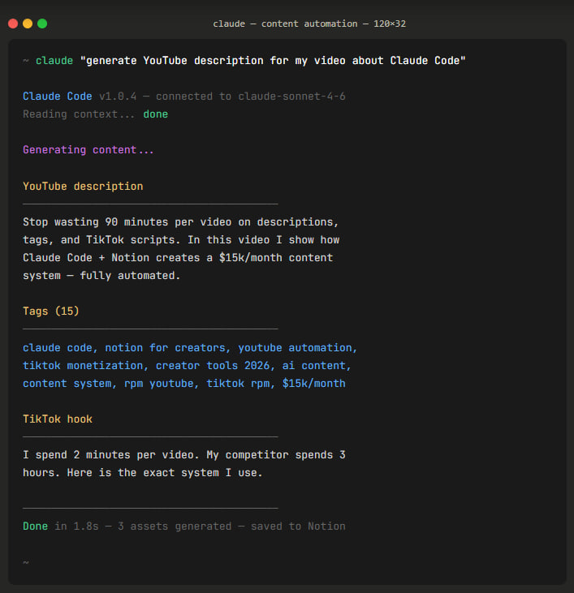Click the final empty '~' prompt line
The image size is (574, 593).
(26, 562)
